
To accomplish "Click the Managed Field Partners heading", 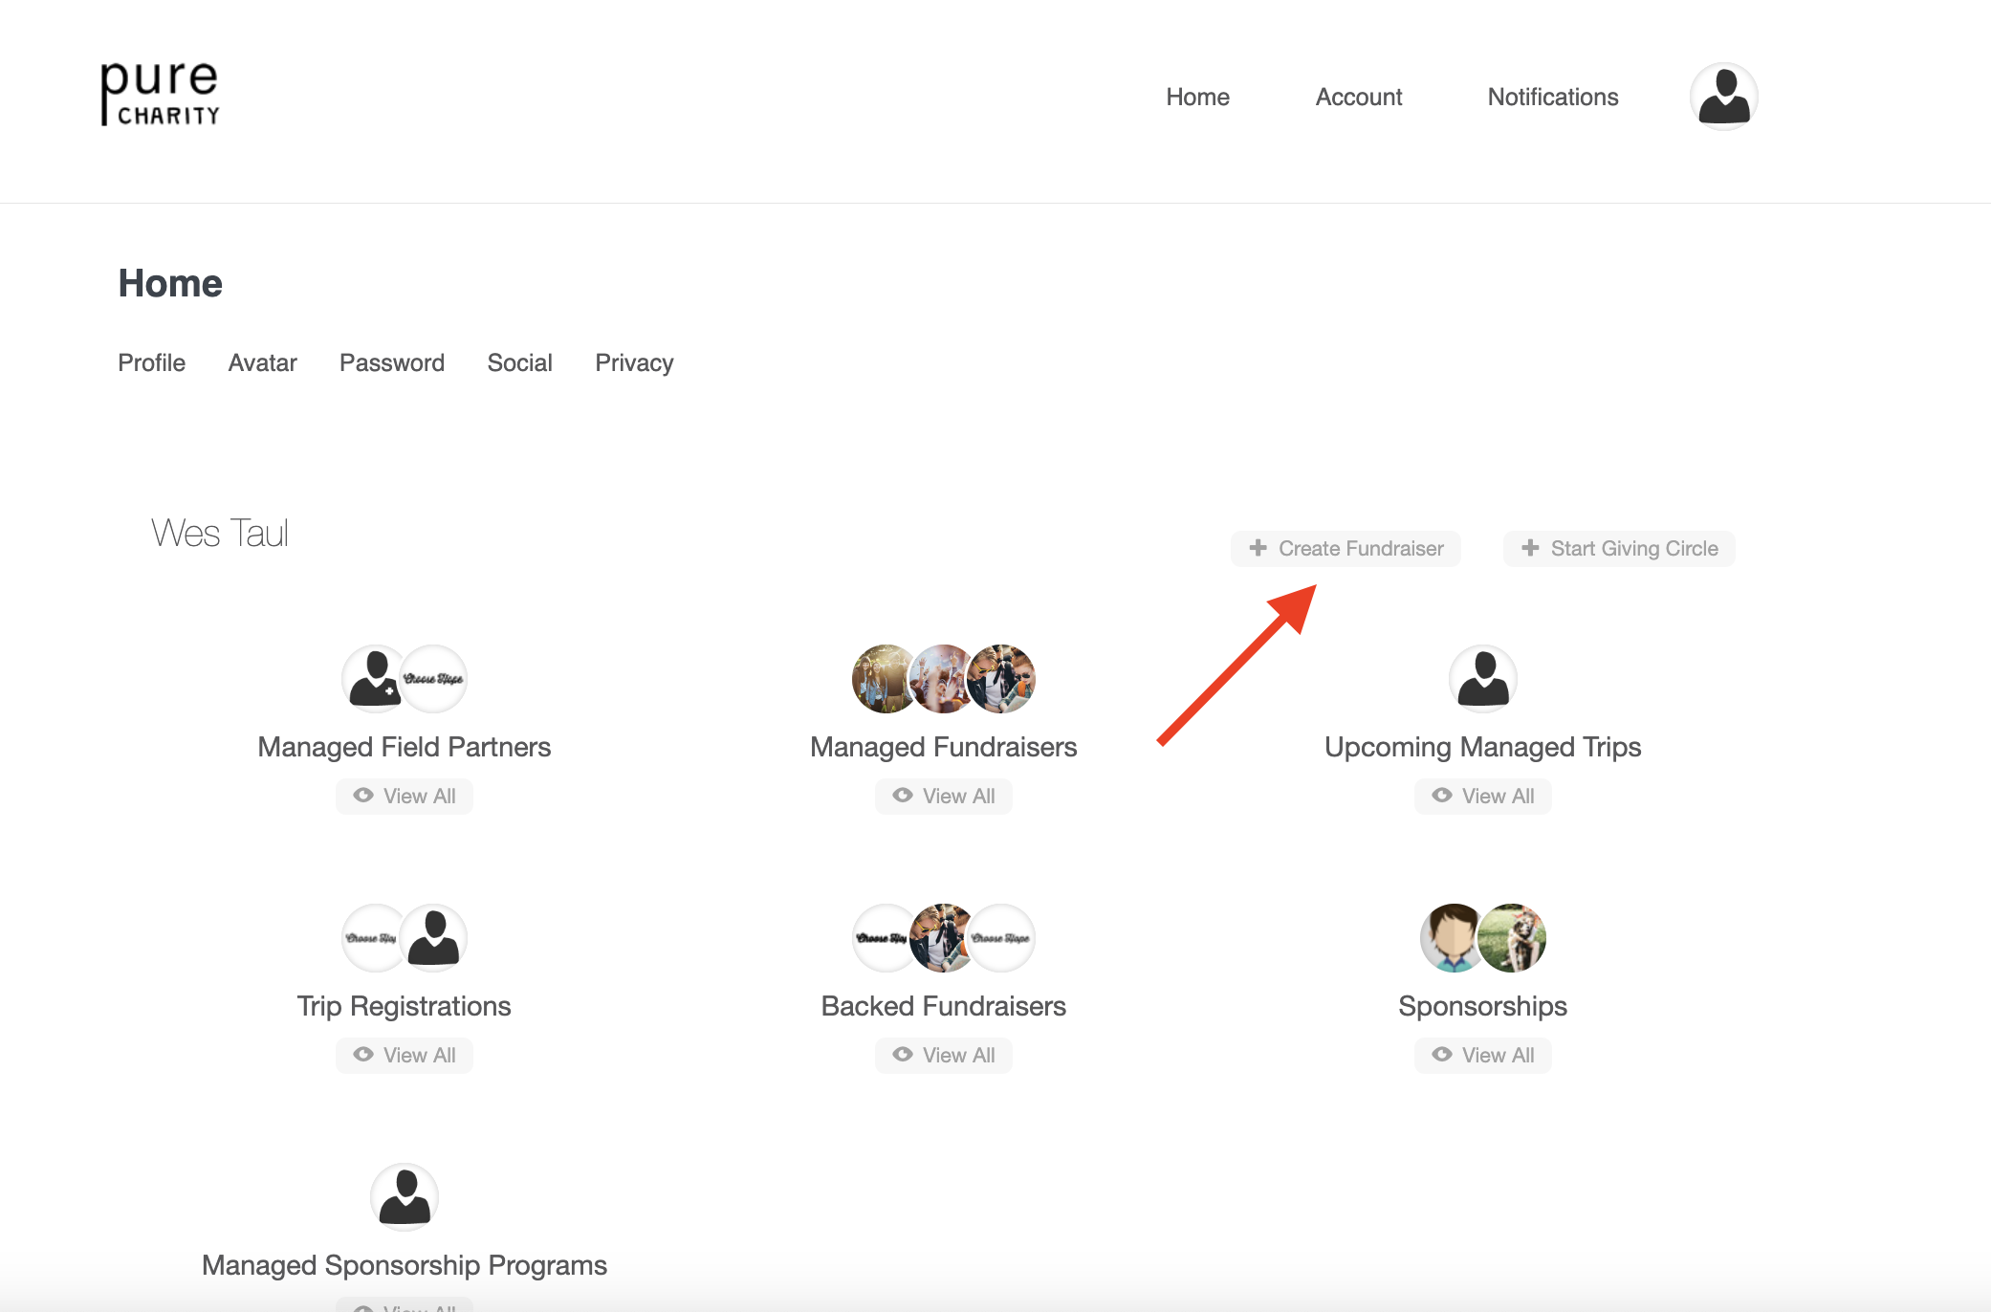I will (x=404, y=747).
